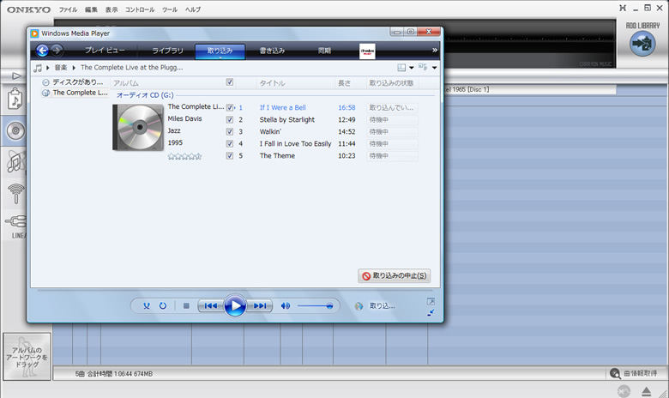Select the ONKYO sidebar CD disc icon
This screenshot has height=398, width=669.
pyautogui.click(x=15, y=130)
